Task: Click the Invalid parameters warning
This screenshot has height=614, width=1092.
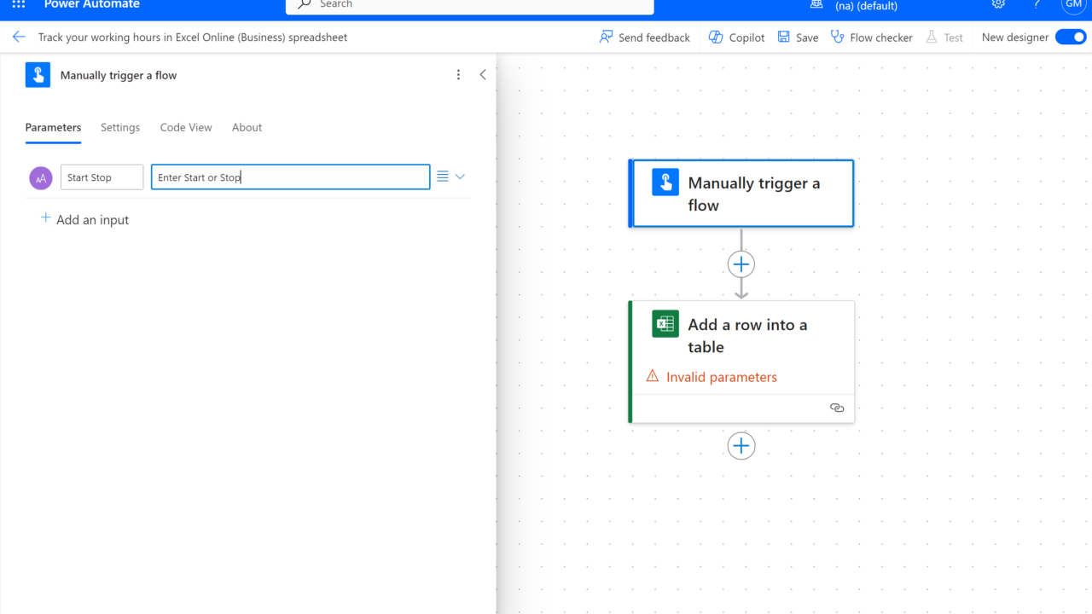Action: (x=712, y=377)
